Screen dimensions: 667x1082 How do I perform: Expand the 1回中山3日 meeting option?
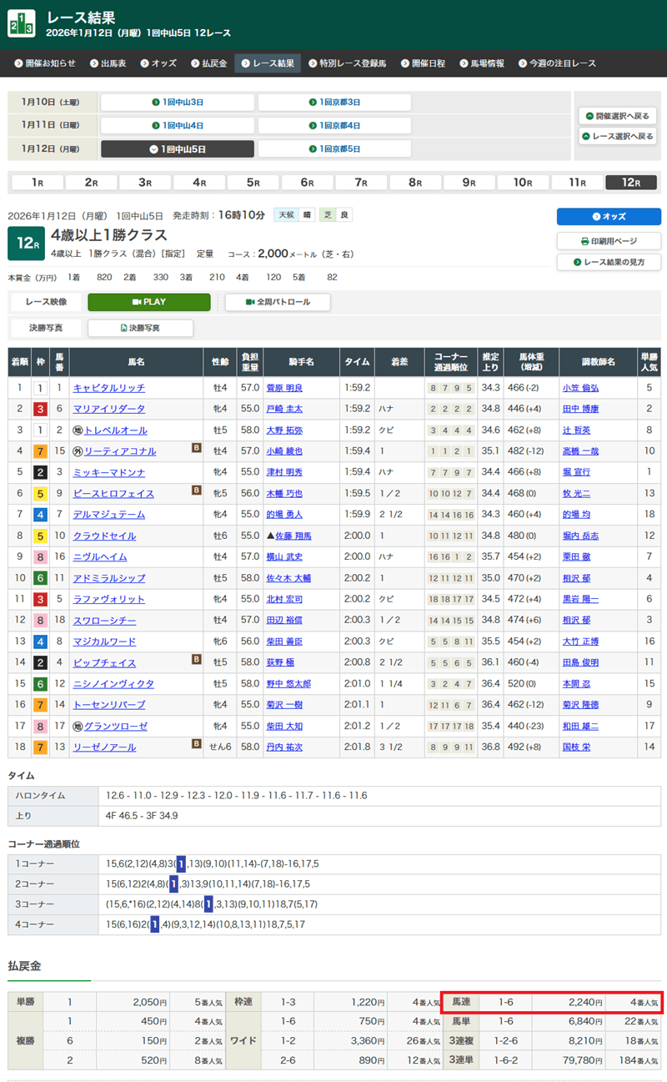[178, 103]
